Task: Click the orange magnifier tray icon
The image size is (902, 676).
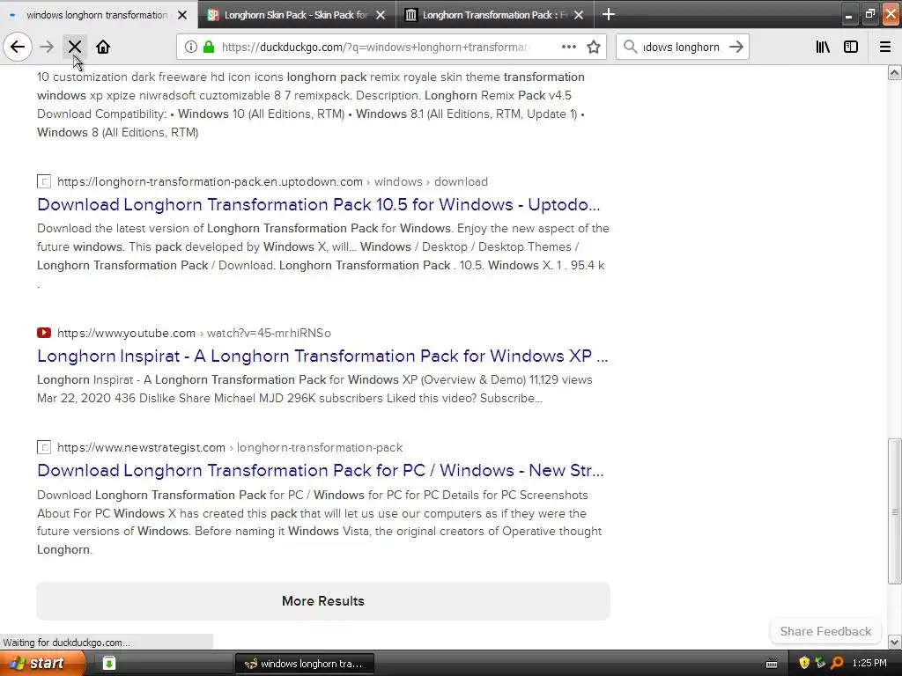Action: pyautogui.click(x=837, y=663)
